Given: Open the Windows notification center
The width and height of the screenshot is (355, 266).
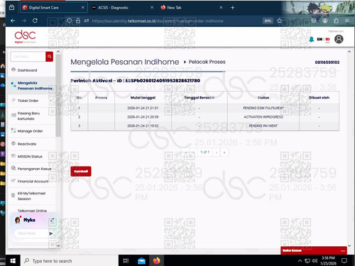Looking at the screenshot, I should coord(344,260).
